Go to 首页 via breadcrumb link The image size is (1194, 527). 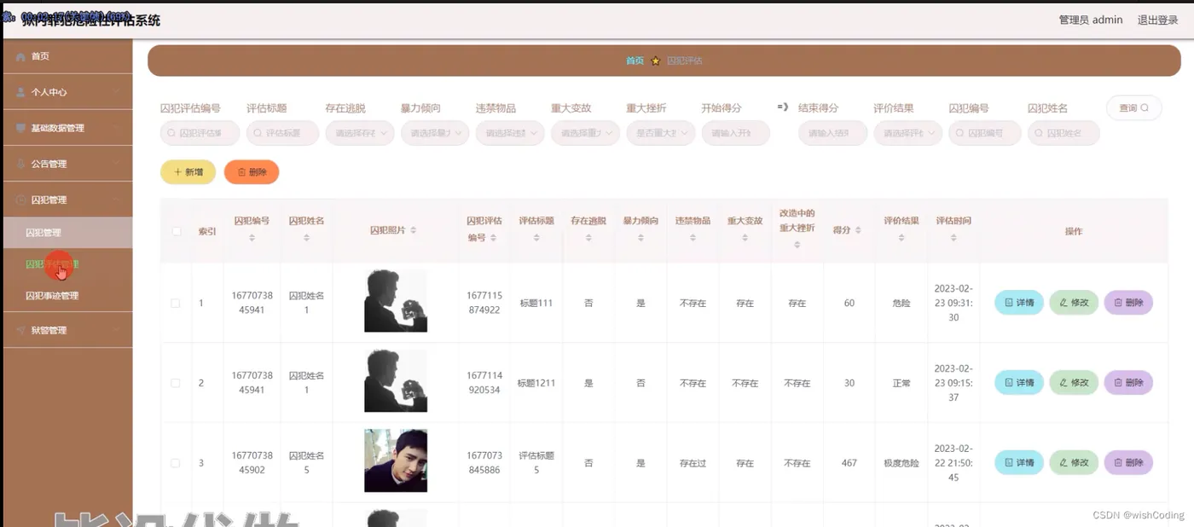(635, 61)
